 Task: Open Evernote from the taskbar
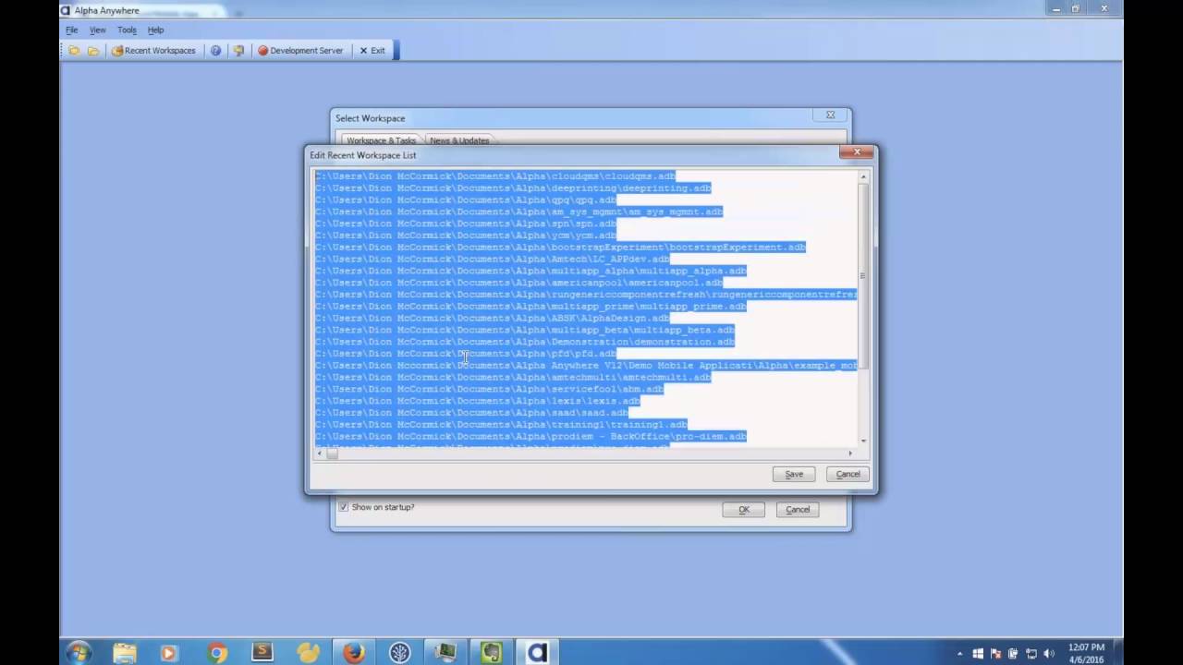tap(491, 653)
